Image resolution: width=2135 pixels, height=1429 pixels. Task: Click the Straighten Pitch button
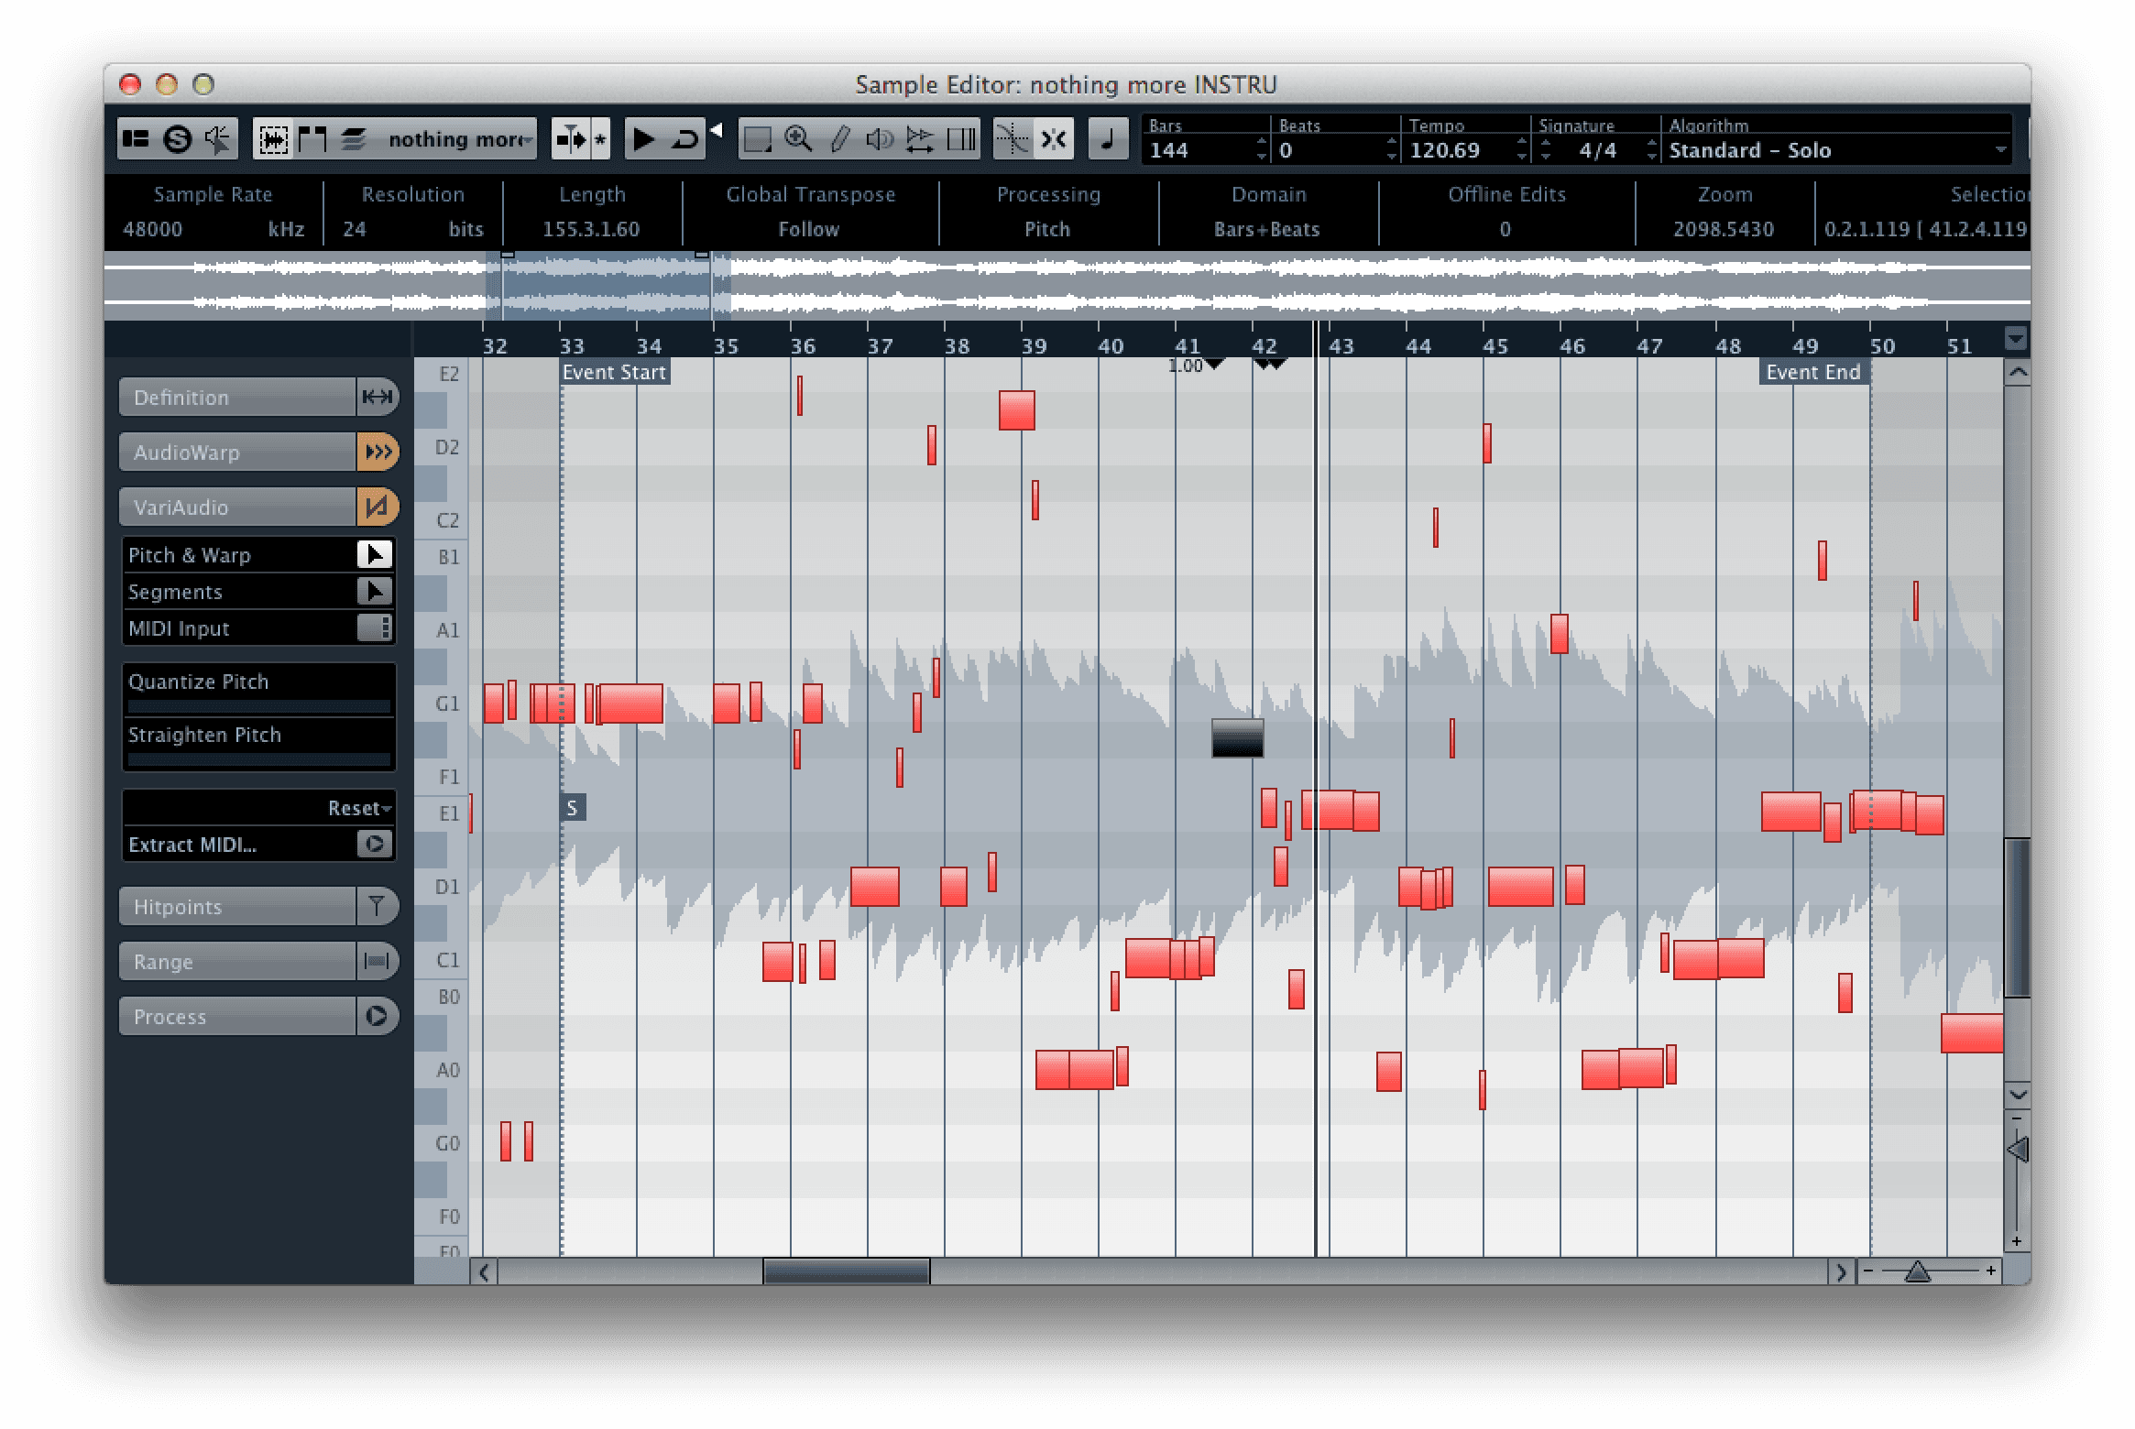tap(203, 735)
